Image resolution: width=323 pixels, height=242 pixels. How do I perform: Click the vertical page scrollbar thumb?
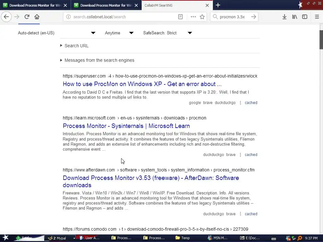tap(321, 40)
